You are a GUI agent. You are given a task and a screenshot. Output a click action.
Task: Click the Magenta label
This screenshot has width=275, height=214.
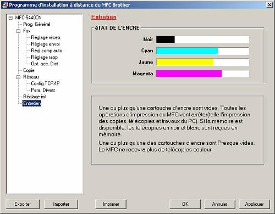143,74
